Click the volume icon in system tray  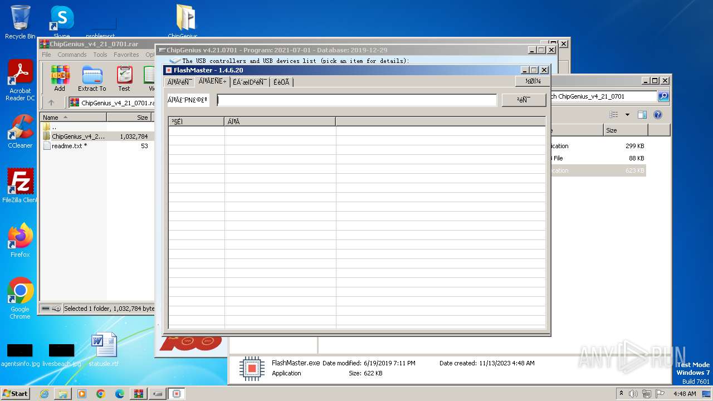pos(633,393)
